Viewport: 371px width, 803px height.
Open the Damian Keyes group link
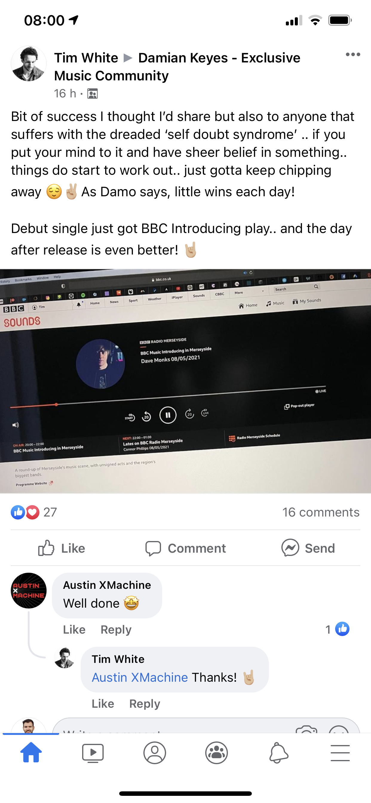177,67
